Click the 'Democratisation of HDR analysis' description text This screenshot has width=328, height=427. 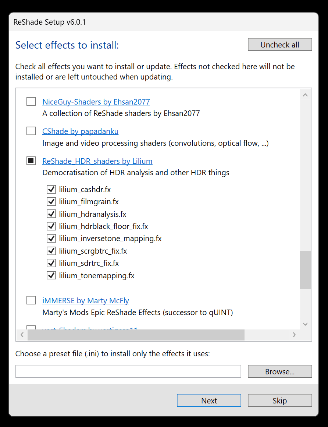[x=136, y=173]
